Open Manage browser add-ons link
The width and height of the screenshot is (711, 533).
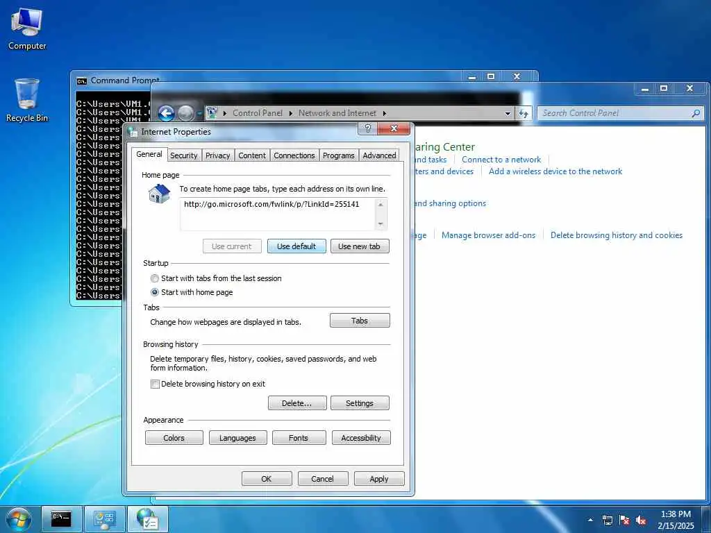point(488,235)
